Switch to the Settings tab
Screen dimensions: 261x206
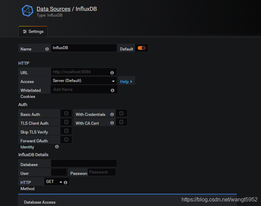pyautogui.click(x=33, y=32)
